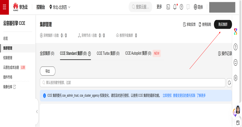Open 插件市场 in the sidebar
242x127 pixels.
[8, 77]
